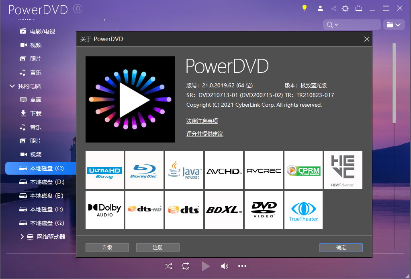Open the 法律注意事项 link

coord(202,121)
